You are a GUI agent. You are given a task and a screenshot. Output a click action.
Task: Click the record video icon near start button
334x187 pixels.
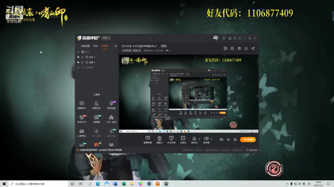[x=221, y=140]
